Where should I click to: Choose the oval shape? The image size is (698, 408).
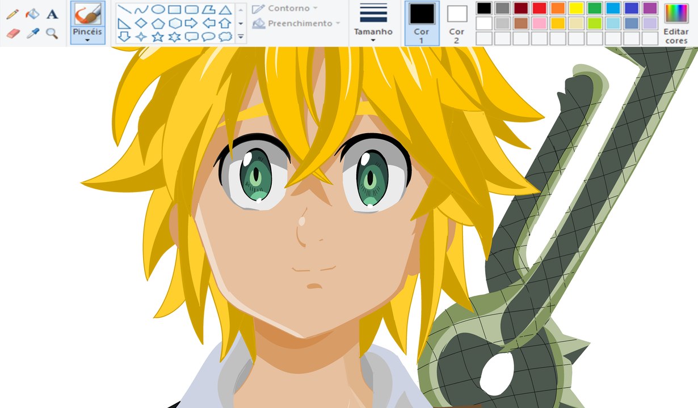pos(158,10)
